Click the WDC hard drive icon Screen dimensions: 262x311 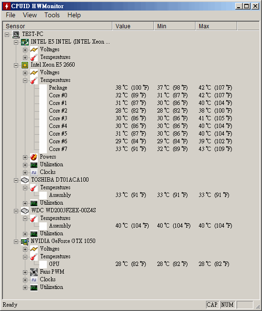(x=25, y=211)
